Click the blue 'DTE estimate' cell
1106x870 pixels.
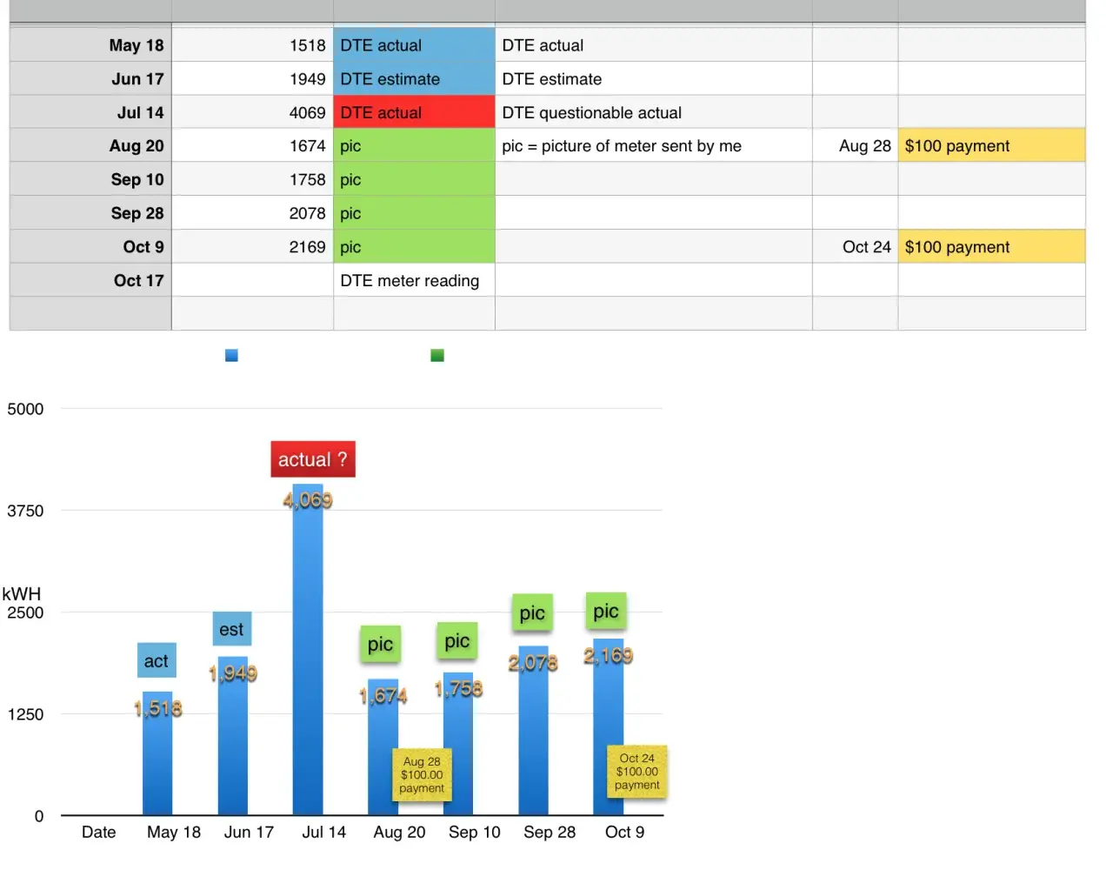click(414, 79)
